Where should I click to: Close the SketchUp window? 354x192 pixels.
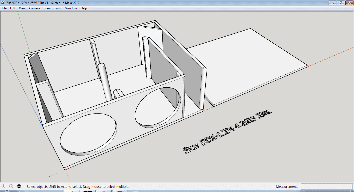[349, 3]
